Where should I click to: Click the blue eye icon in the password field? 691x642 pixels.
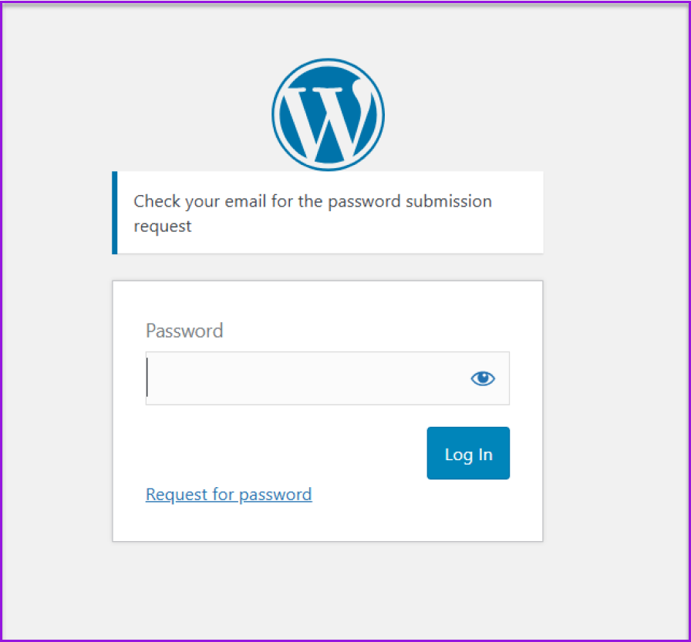(x=483, y=378)
